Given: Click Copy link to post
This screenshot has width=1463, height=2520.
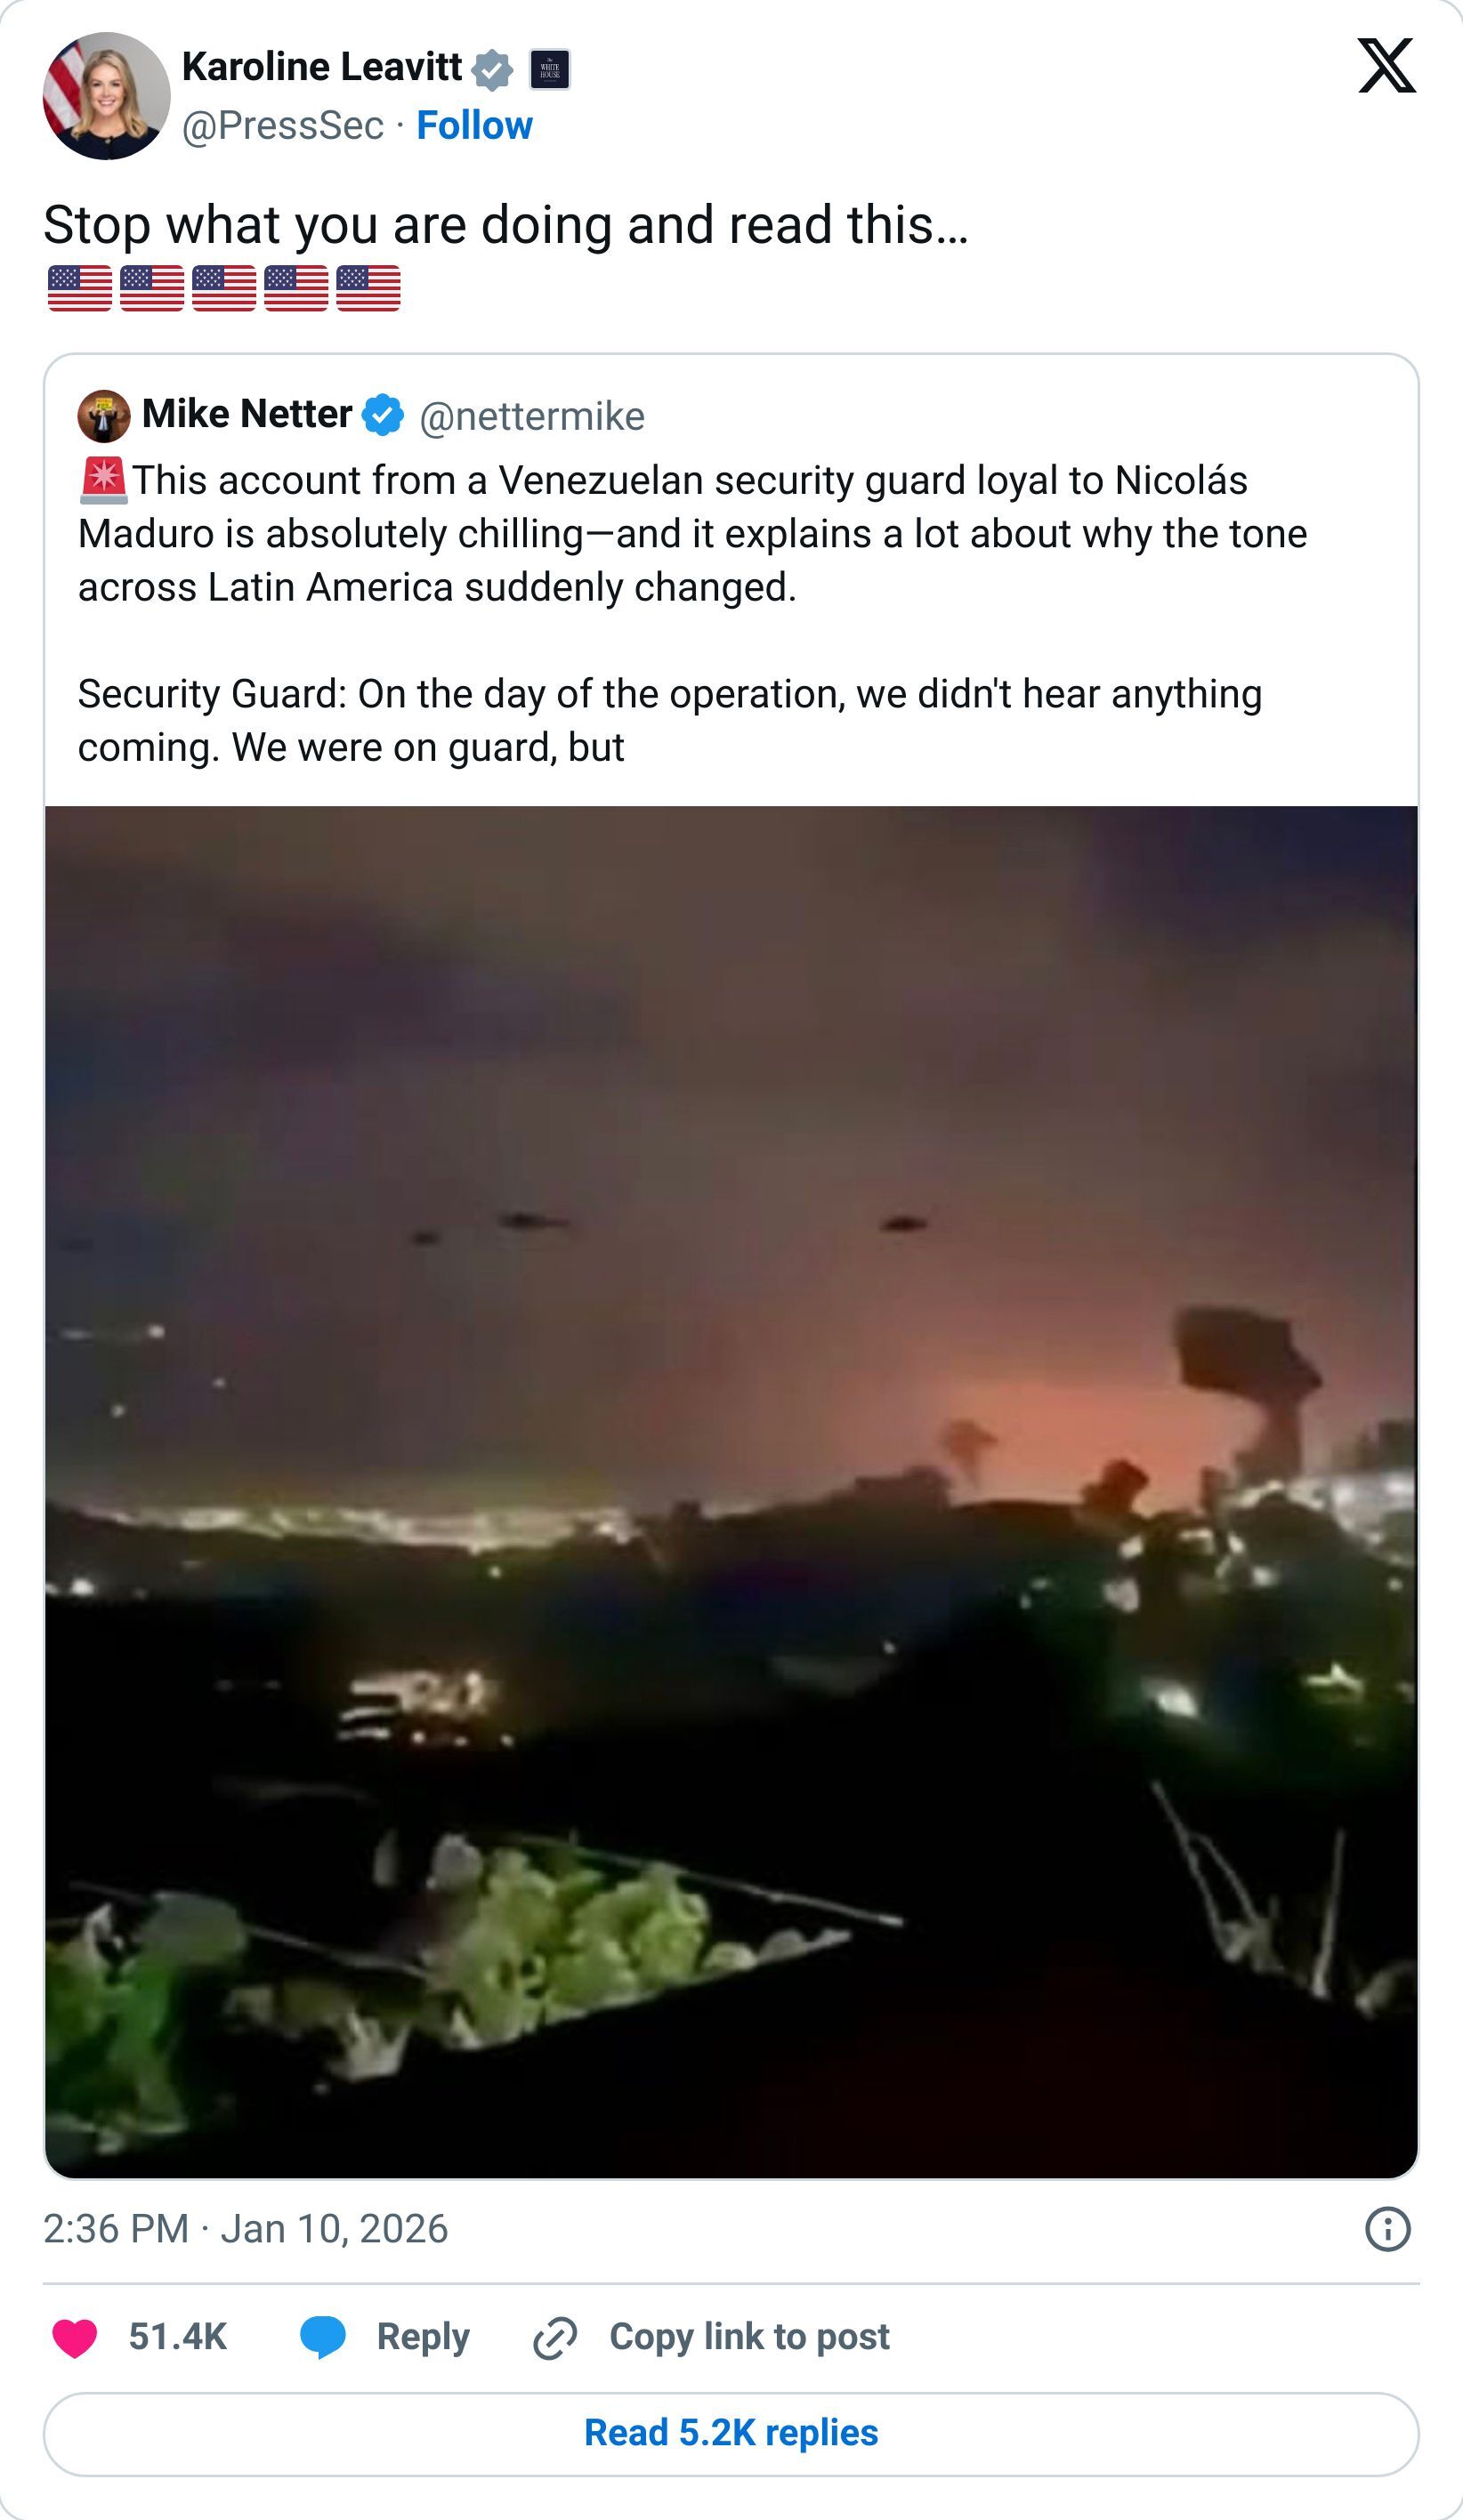Looking at the screenshot, I should tap(749, 2337).
